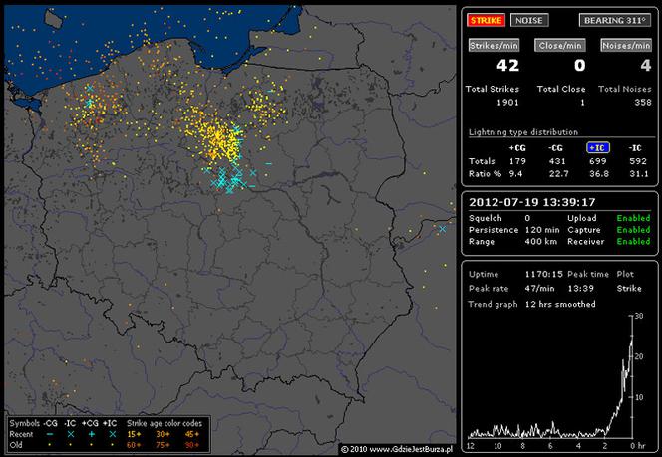The width and height of the screenshot is (662, 457).
Task: Click the Uptime value 1170:15
Action: click(543, 274)
